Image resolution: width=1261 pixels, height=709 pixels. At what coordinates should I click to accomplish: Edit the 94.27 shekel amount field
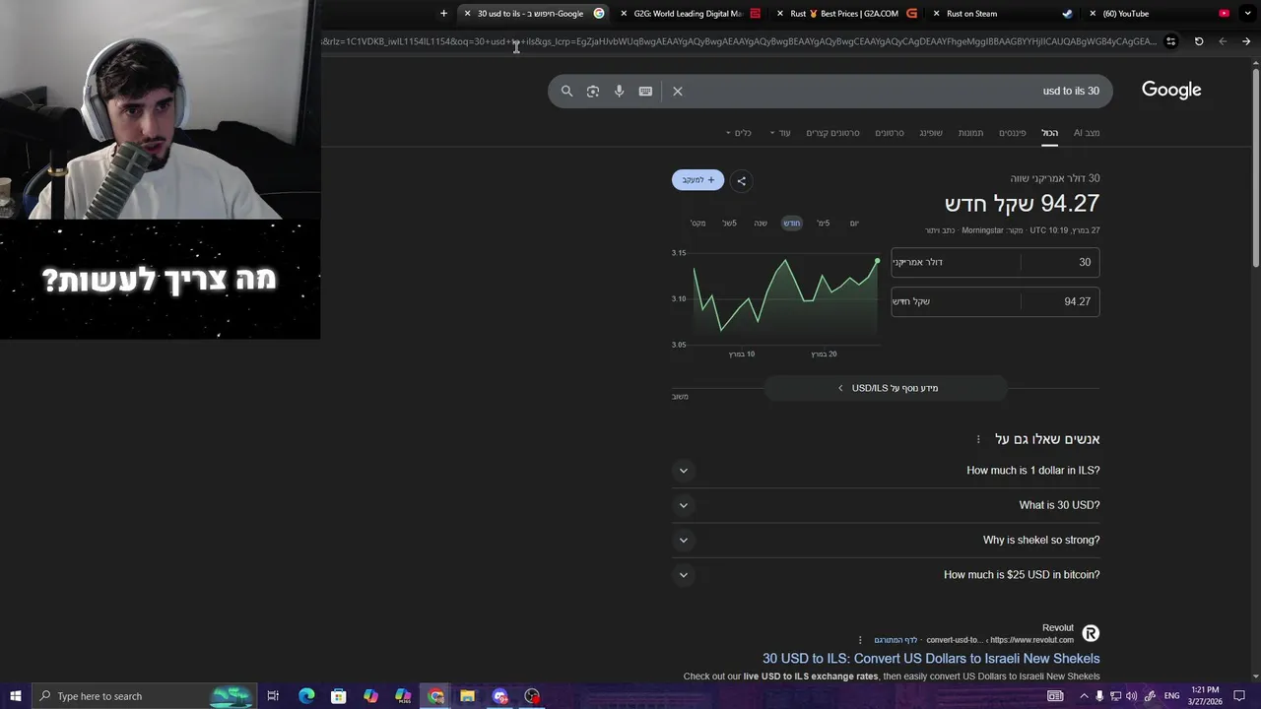pyautogui.click(x=1060, y=301)
